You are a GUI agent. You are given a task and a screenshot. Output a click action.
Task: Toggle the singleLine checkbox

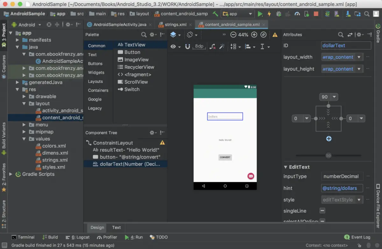(x=322, y=211)
